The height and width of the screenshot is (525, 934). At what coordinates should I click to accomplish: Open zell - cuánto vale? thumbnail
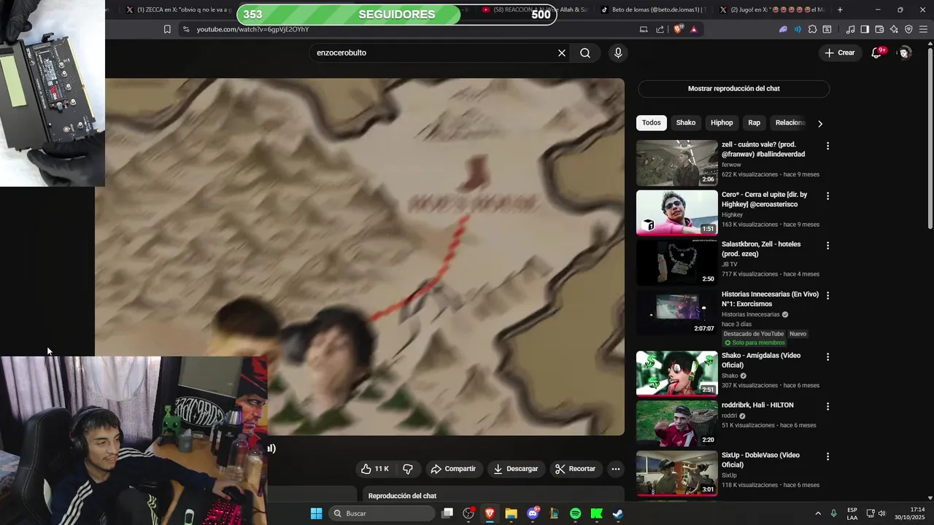click(677, 163)
